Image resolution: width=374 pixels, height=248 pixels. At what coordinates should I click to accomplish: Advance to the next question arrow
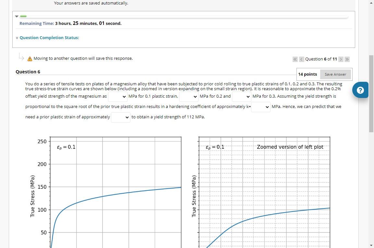click(x=341, y=59)
